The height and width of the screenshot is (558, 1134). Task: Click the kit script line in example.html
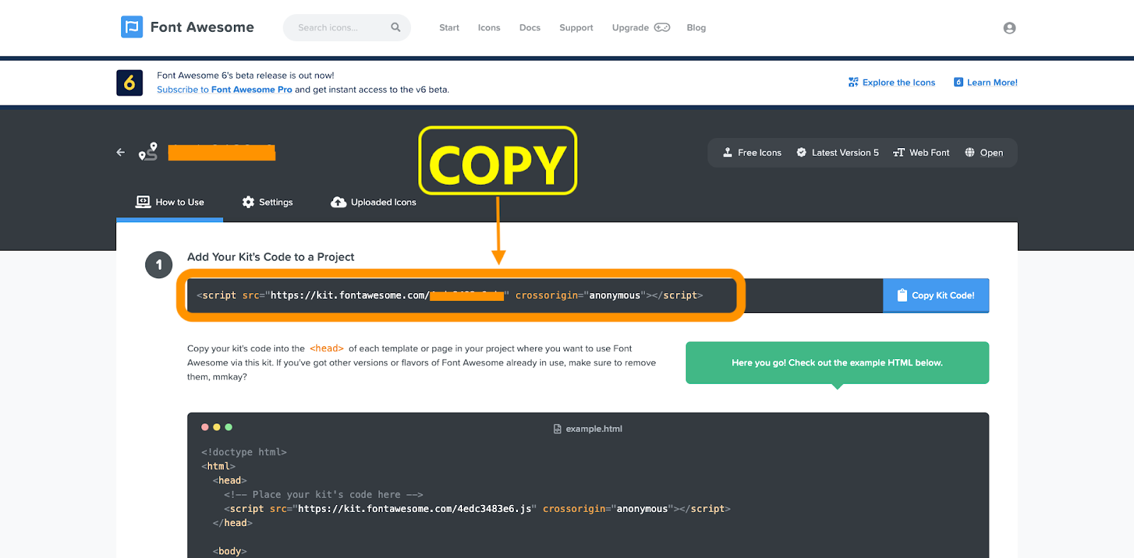pos(477,508)
